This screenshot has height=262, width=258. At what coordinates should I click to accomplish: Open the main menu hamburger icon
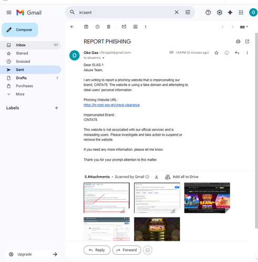click(x=9, y=13)
